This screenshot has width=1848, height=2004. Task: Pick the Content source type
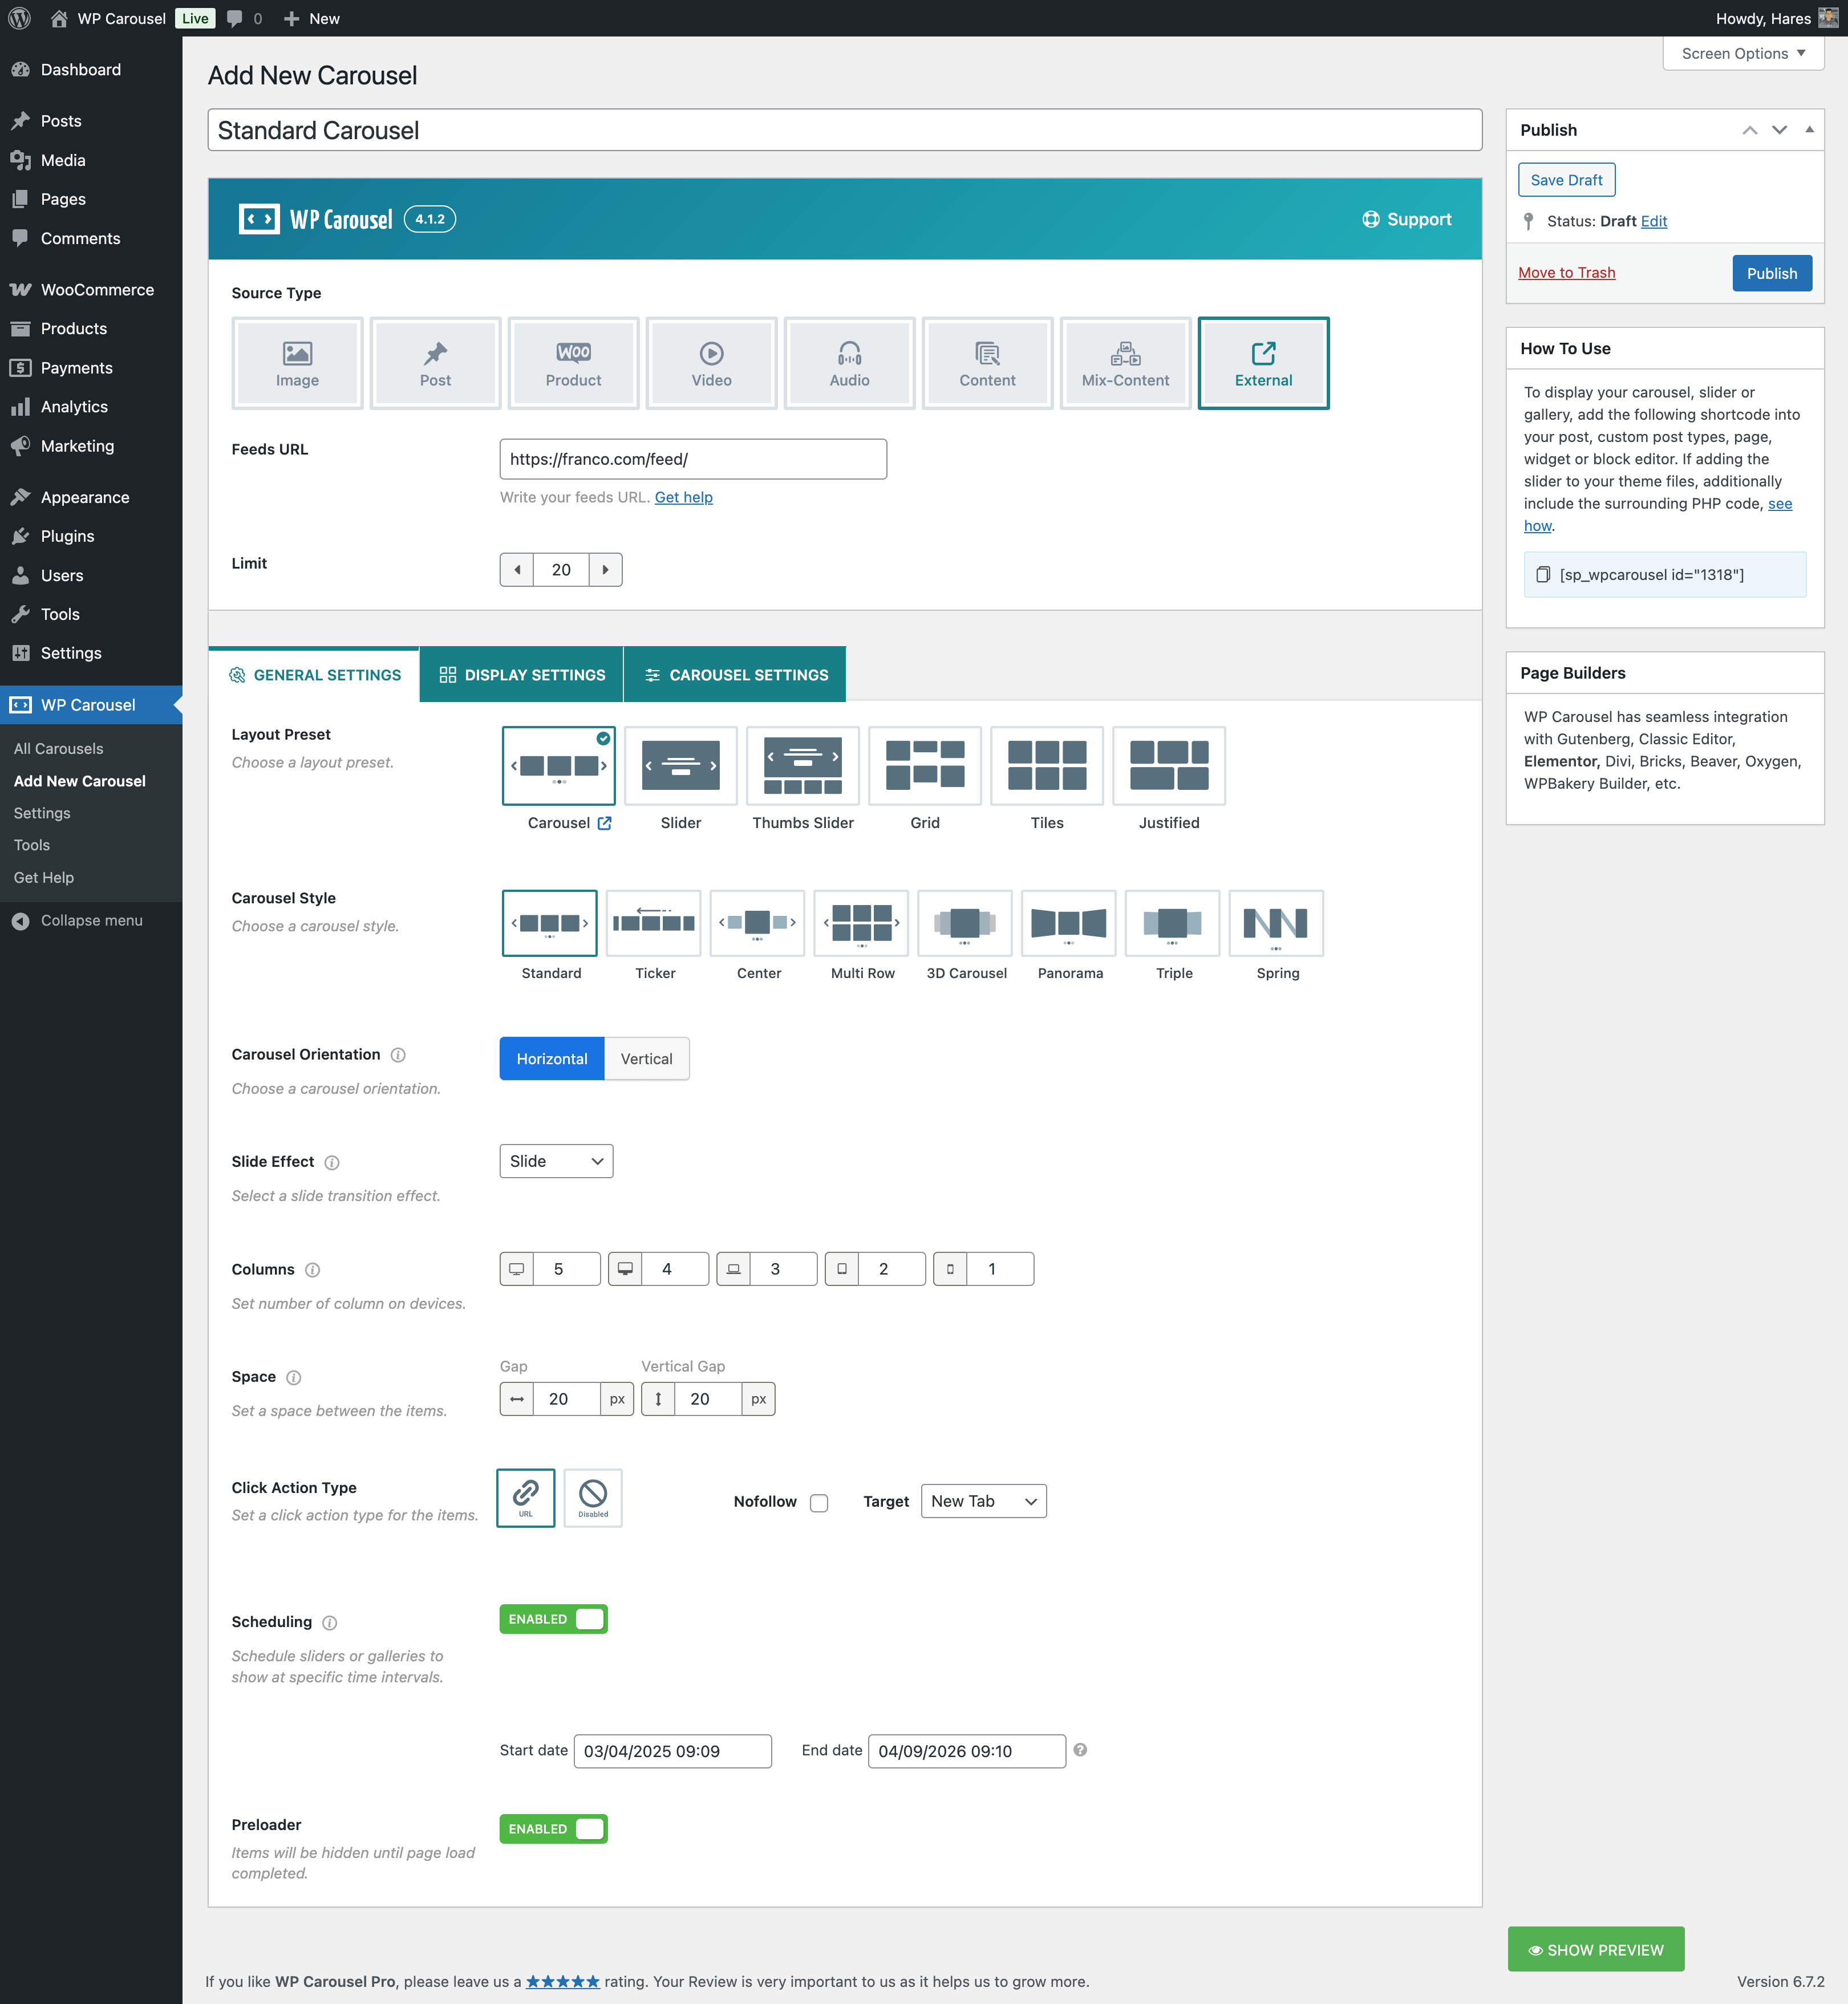pyautogui.click(x=987, y=363)
